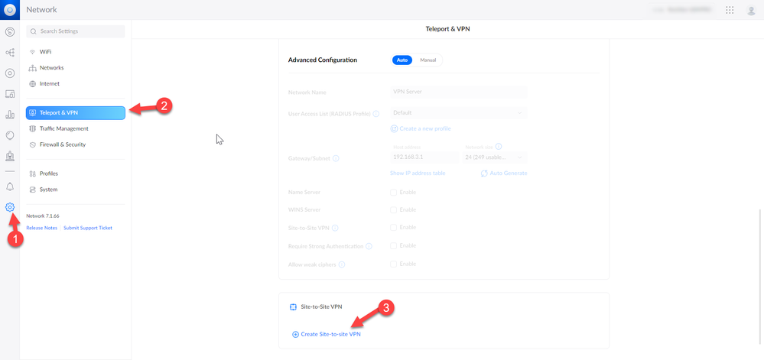Enable the Name Server checkbox
Screen dimensions: 764x360
pyautogui.click(x=393, y=192)
